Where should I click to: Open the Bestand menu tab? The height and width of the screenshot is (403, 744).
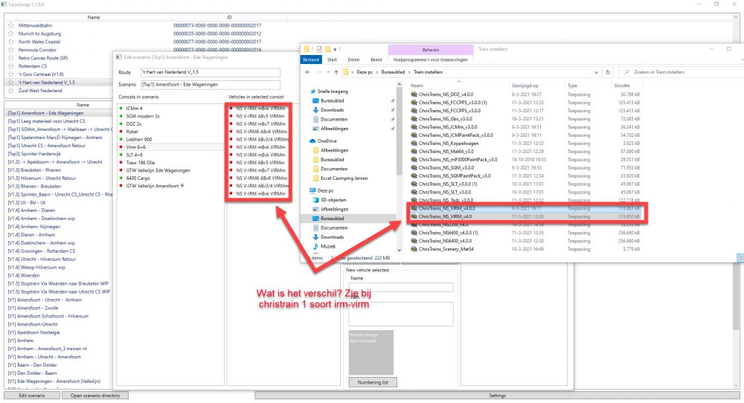tap(310, 59)
